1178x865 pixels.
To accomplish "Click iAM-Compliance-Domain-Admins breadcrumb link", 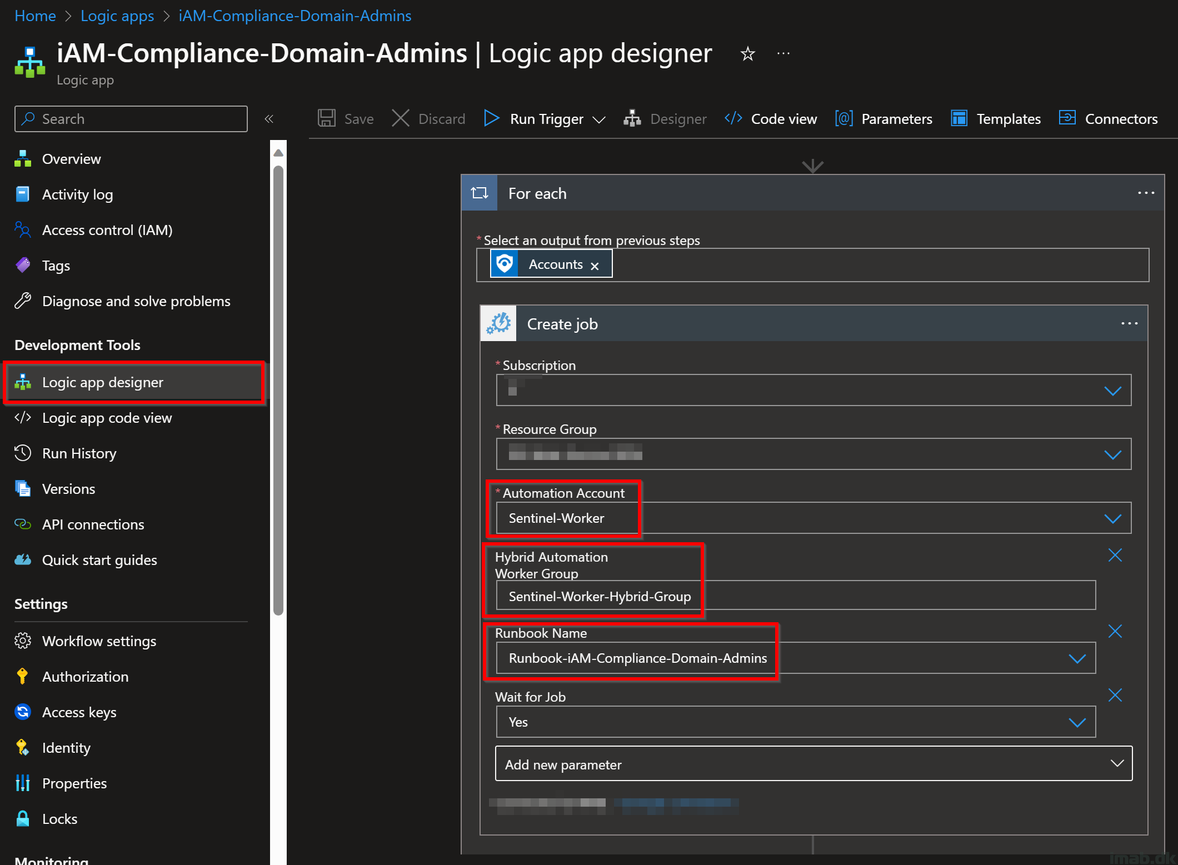I will (x=295, y=16).
